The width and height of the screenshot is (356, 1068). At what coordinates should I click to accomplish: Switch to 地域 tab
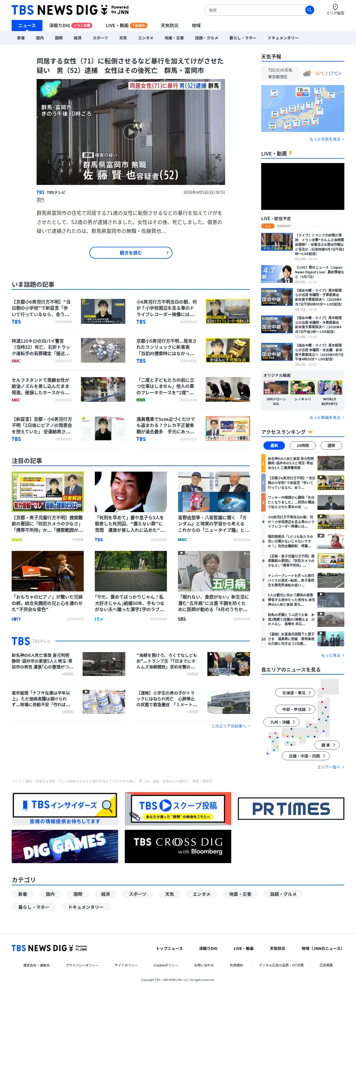click(x=196, y=25)
